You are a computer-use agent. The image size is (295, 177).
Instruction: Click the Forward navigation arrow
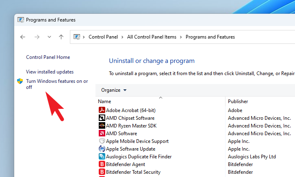click(x=37, y=37)
